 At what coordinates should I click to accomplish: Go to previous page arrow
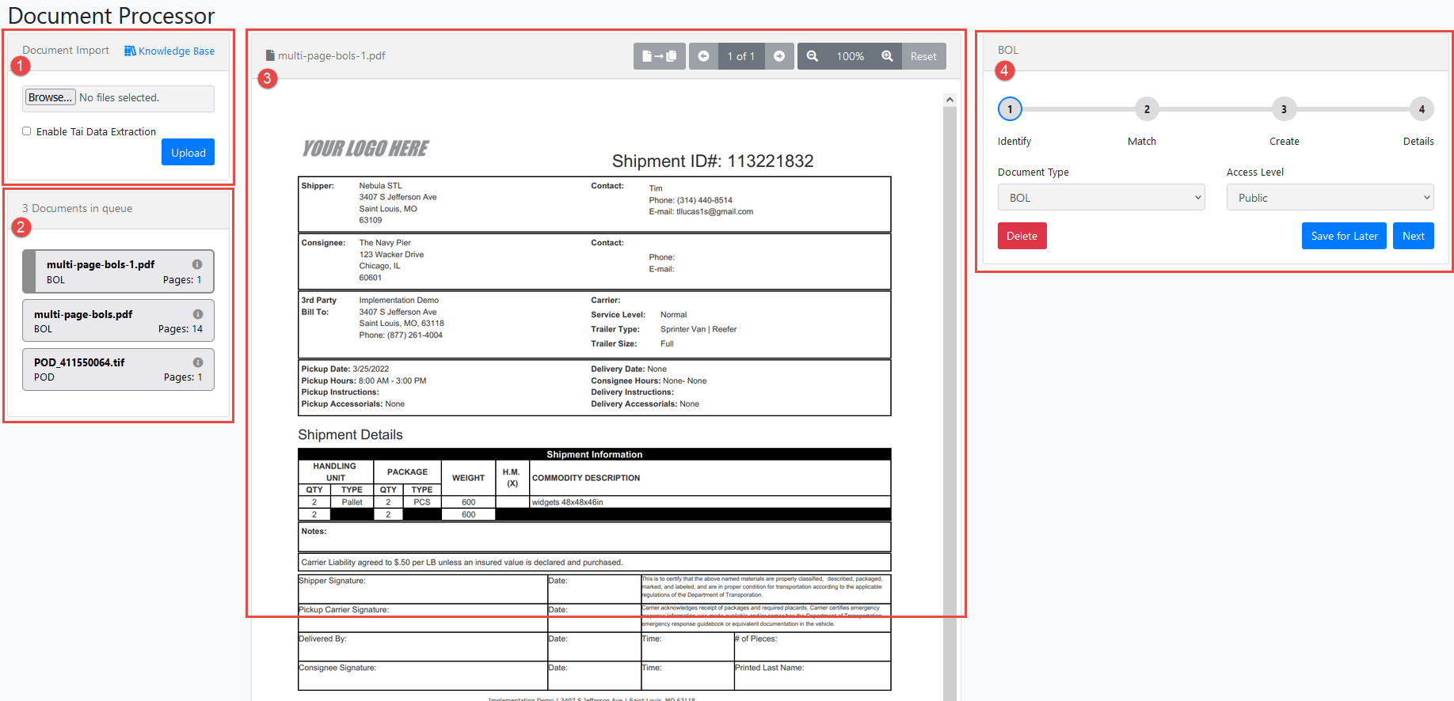pos(703,56)
